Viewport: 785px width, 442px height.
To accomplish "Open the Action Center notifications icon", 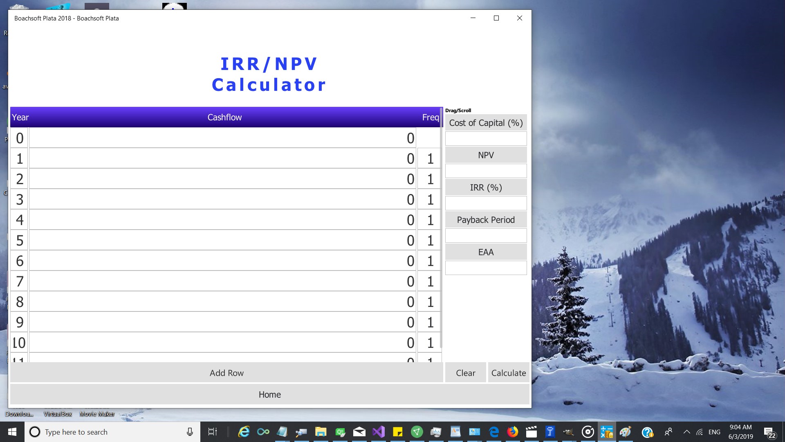I will pos(769,432).
